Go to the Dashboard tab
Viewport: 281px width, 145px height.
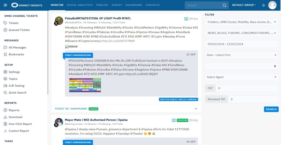(134, 5)
